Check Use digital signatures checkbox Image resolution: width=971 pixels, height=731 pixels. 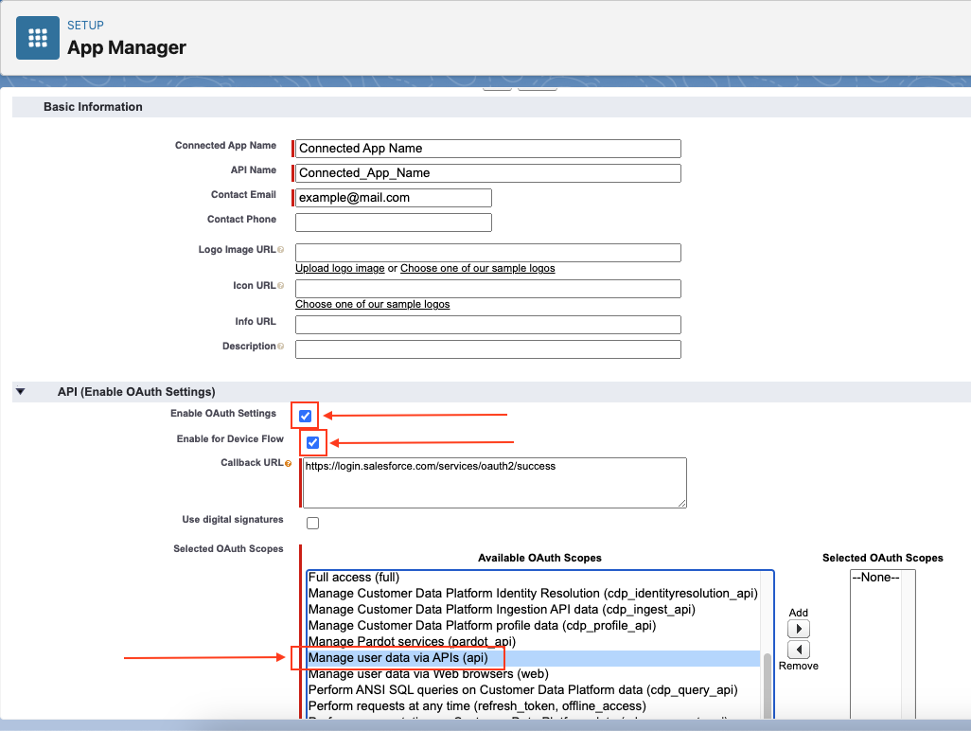click(x=312, y=523)
